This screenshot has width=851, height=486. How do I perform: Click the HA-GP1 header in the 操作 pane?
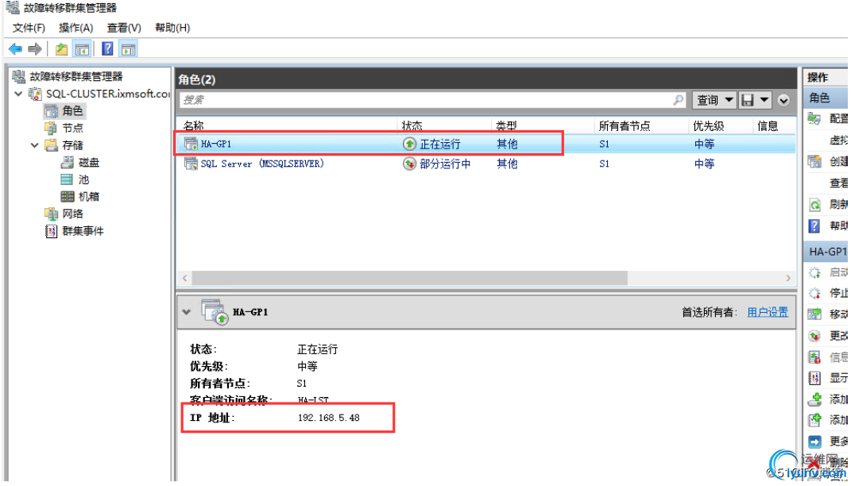click(x=825, y=252)
